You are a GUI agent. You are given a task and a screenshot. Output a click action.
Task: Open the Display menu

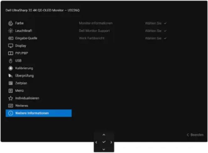(x=21, y=46)
